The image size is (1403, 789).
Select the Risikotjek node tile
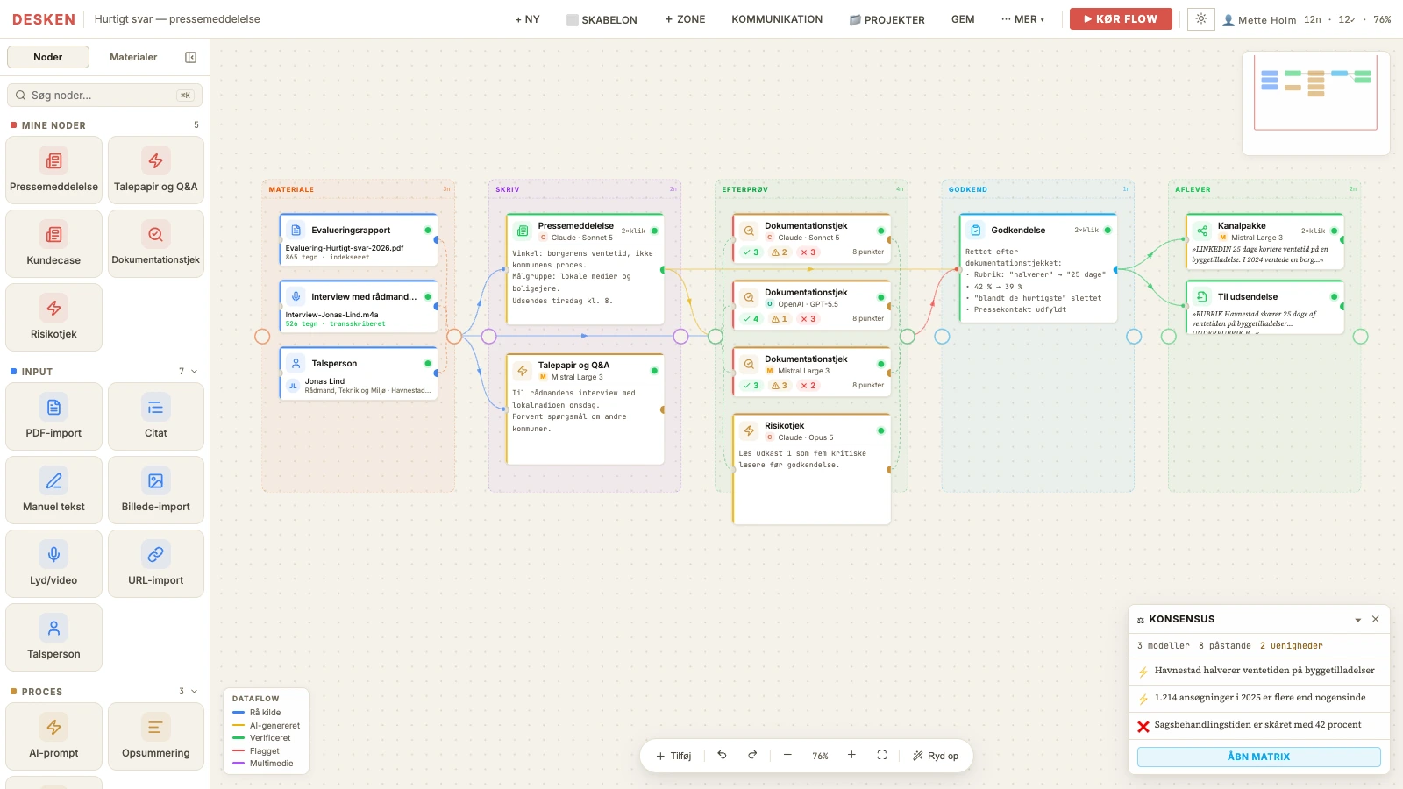[53, 317]
